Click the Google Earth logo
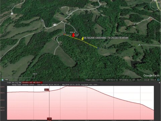Screen dimensions: 161x121 click(x=152, y=76)
